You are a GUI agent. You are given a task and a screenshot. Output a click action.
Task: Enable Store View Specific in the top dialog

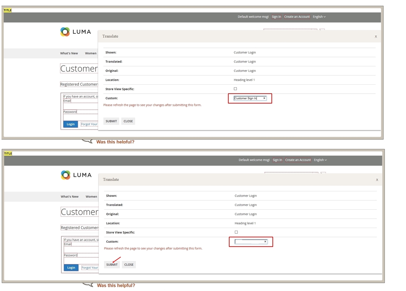(235, 89)
